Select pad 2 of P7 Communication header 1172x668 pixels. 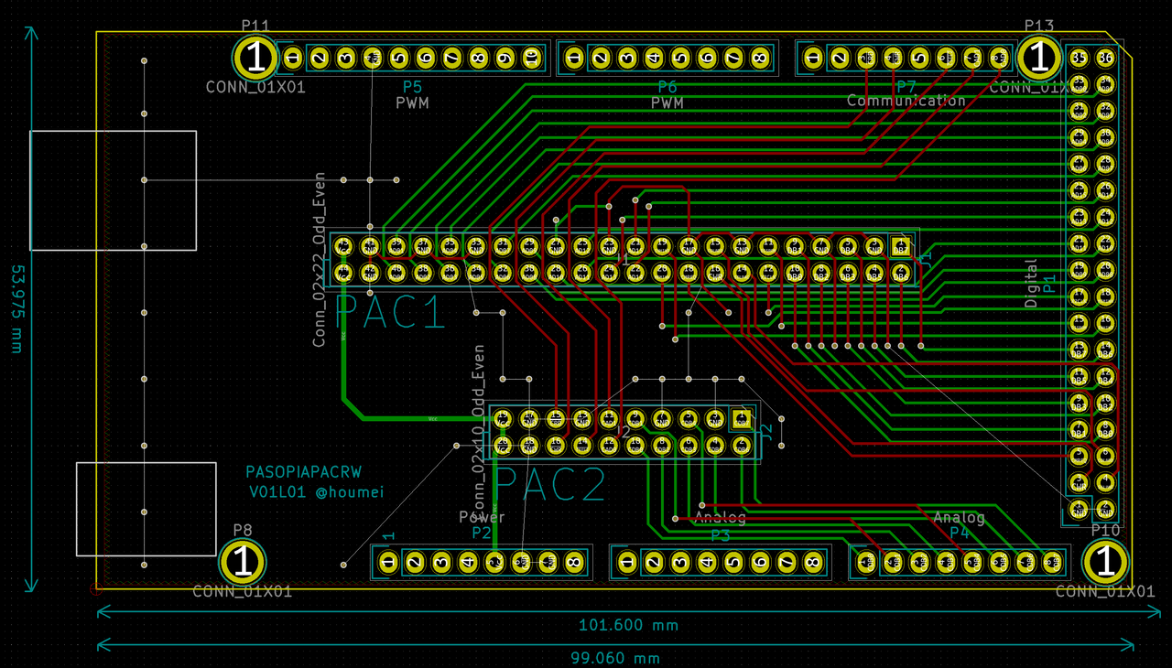pyautogui.click(x=839, y=59)
